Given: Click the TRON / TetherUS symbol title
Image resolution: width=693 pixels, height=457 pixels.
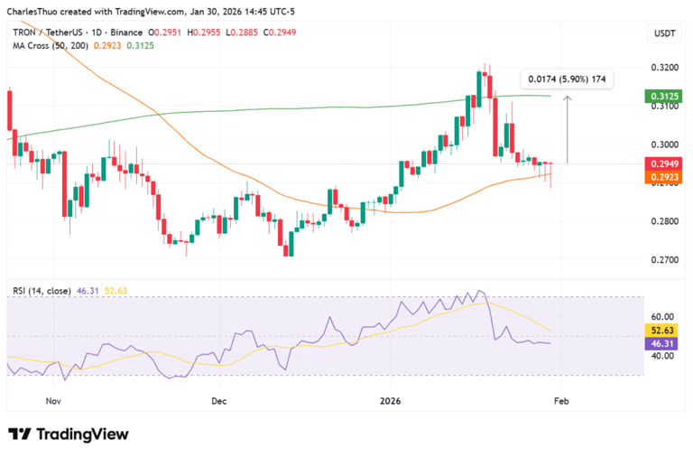Looking at the screenshot, I should pos(49,33).
